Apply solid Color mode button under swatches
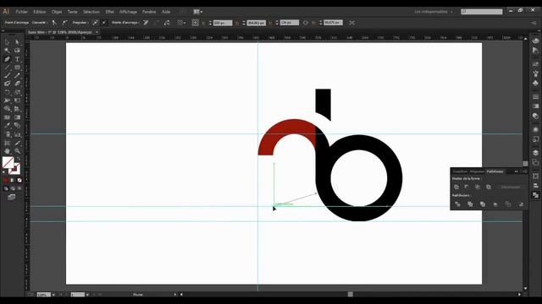Screen dimensions: 542x304 click(x=6, y=180)
